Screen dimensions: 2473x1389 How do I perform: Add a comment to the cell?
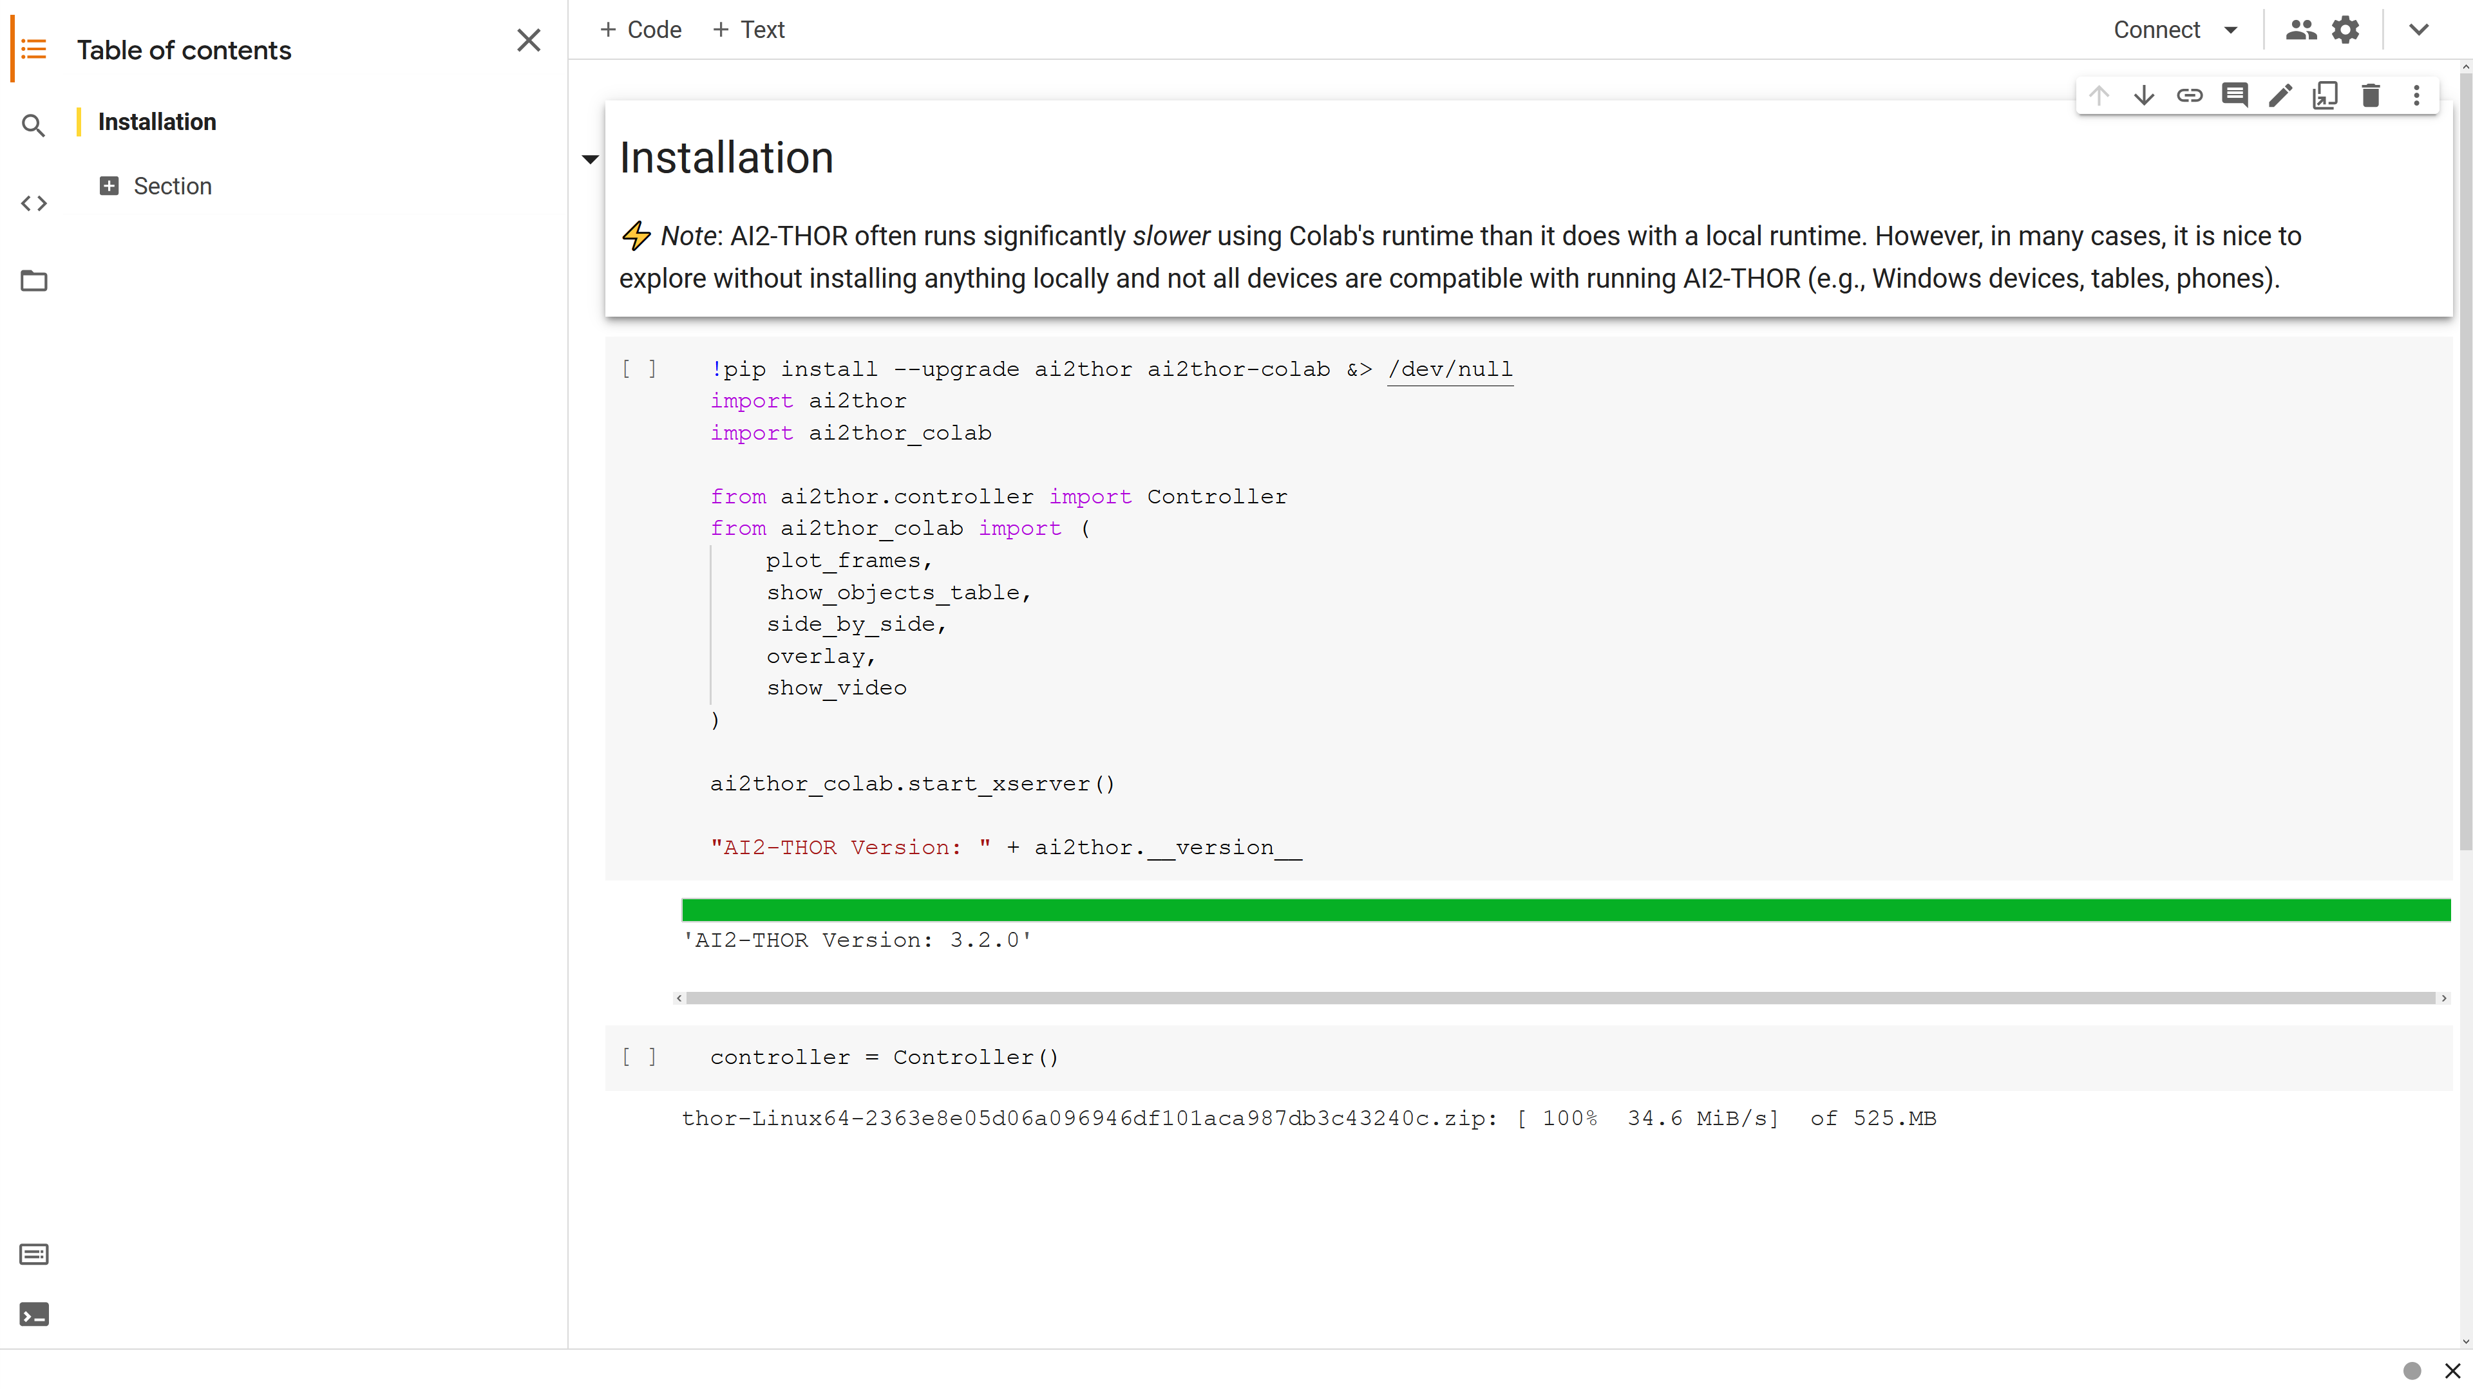2234,95
